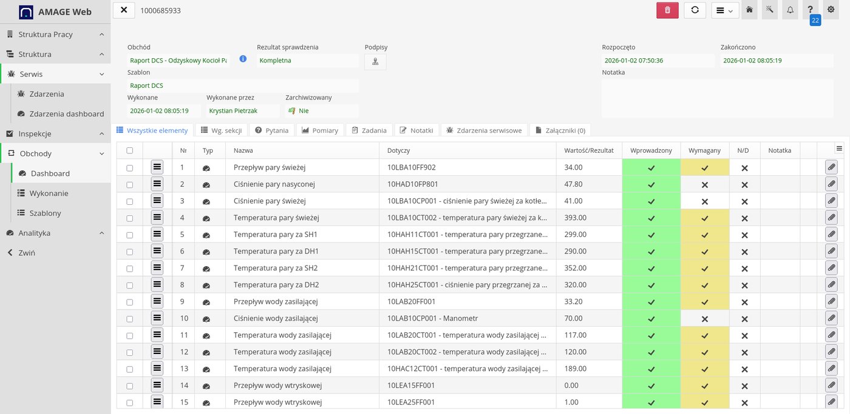This screenshot has height=414, width=850.
Task: Open the Pytania tab
Action: pos(272,130)
